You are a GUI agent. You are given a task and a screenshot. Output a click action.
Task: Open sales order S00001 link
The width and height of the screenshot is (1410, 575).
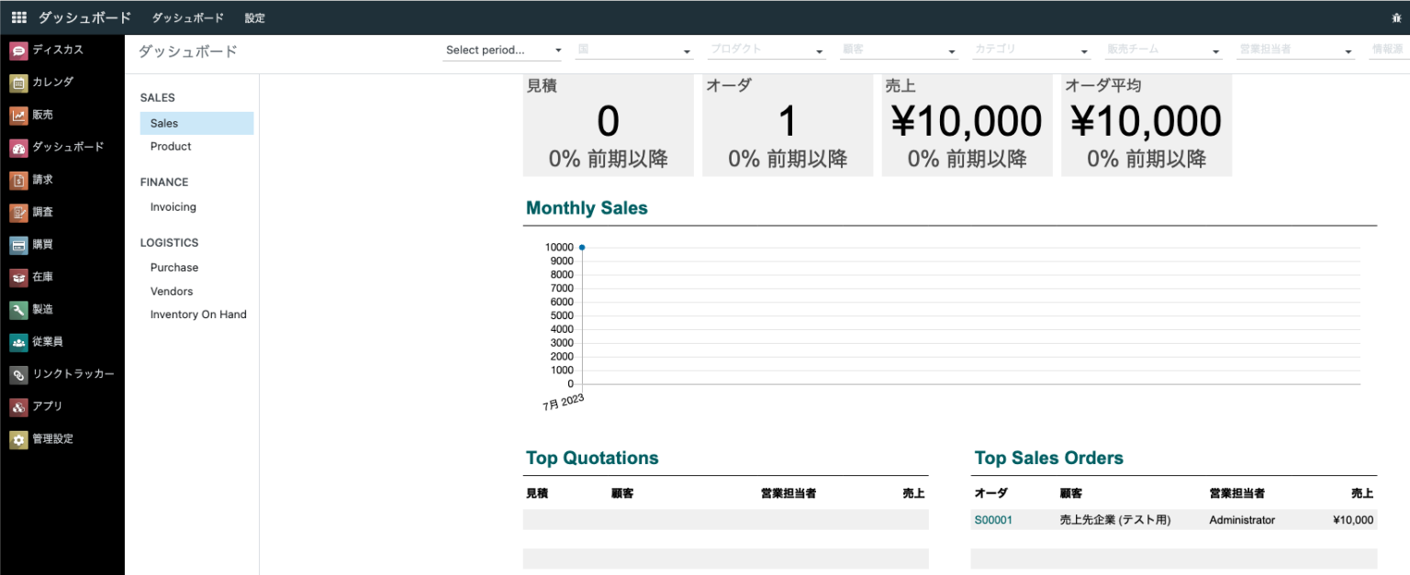click(x=993, y=519)
